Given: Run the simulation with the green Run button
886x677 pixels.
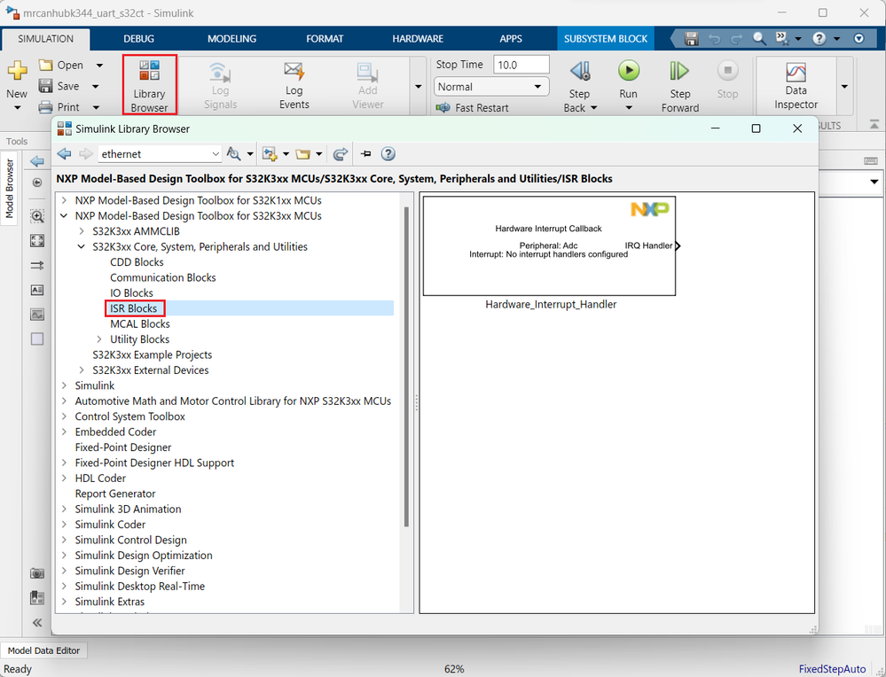Looking at the screenshot, I should coord(628,71).
